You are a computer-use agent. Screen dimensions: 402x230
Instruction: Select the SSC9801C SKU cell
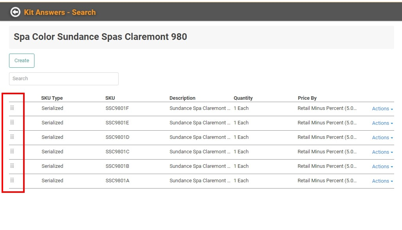pyautogui.click(x=117, y=152)
